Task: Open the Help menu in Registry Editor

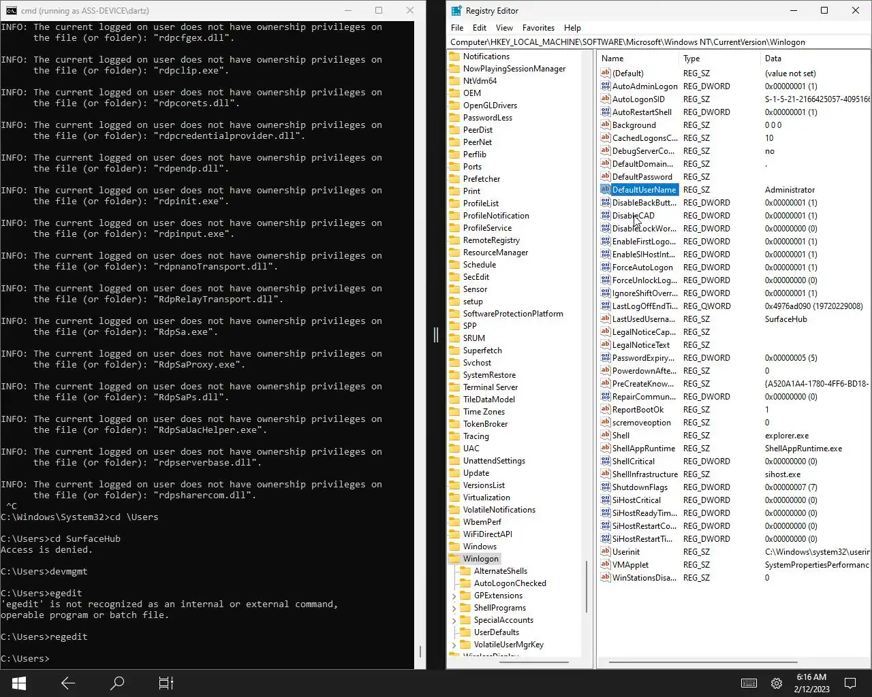Action: click(x=572, y=28)
